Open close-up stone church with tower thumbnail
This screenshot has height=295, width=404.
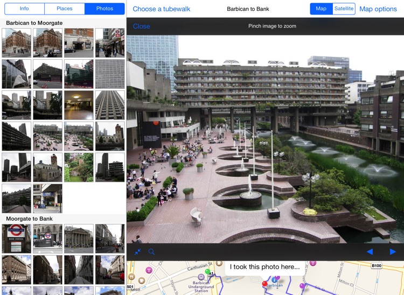[47, 167]
